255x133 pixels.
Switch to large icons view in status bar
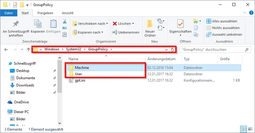250,129
